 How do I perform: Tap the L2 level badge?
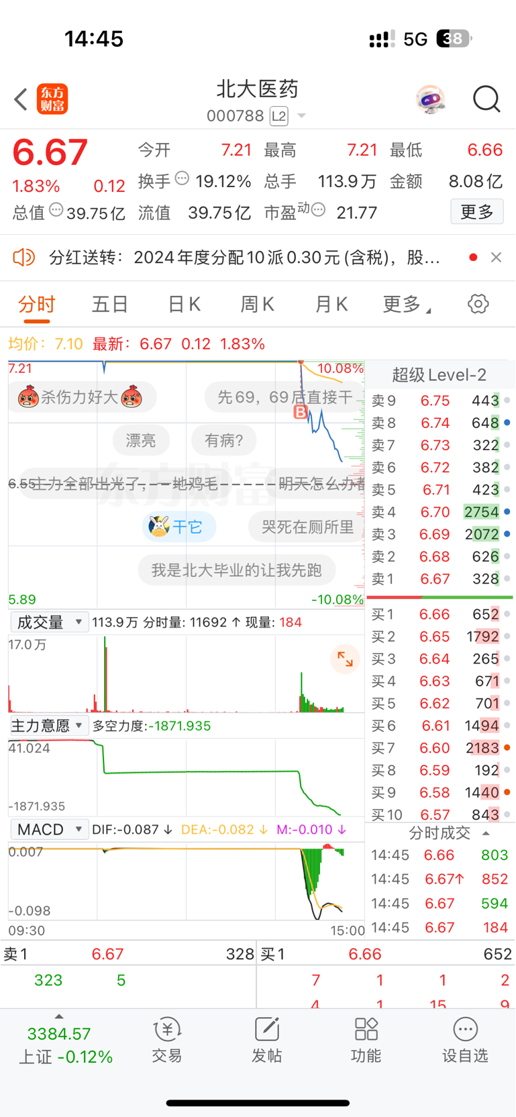(x=279, y=116)
